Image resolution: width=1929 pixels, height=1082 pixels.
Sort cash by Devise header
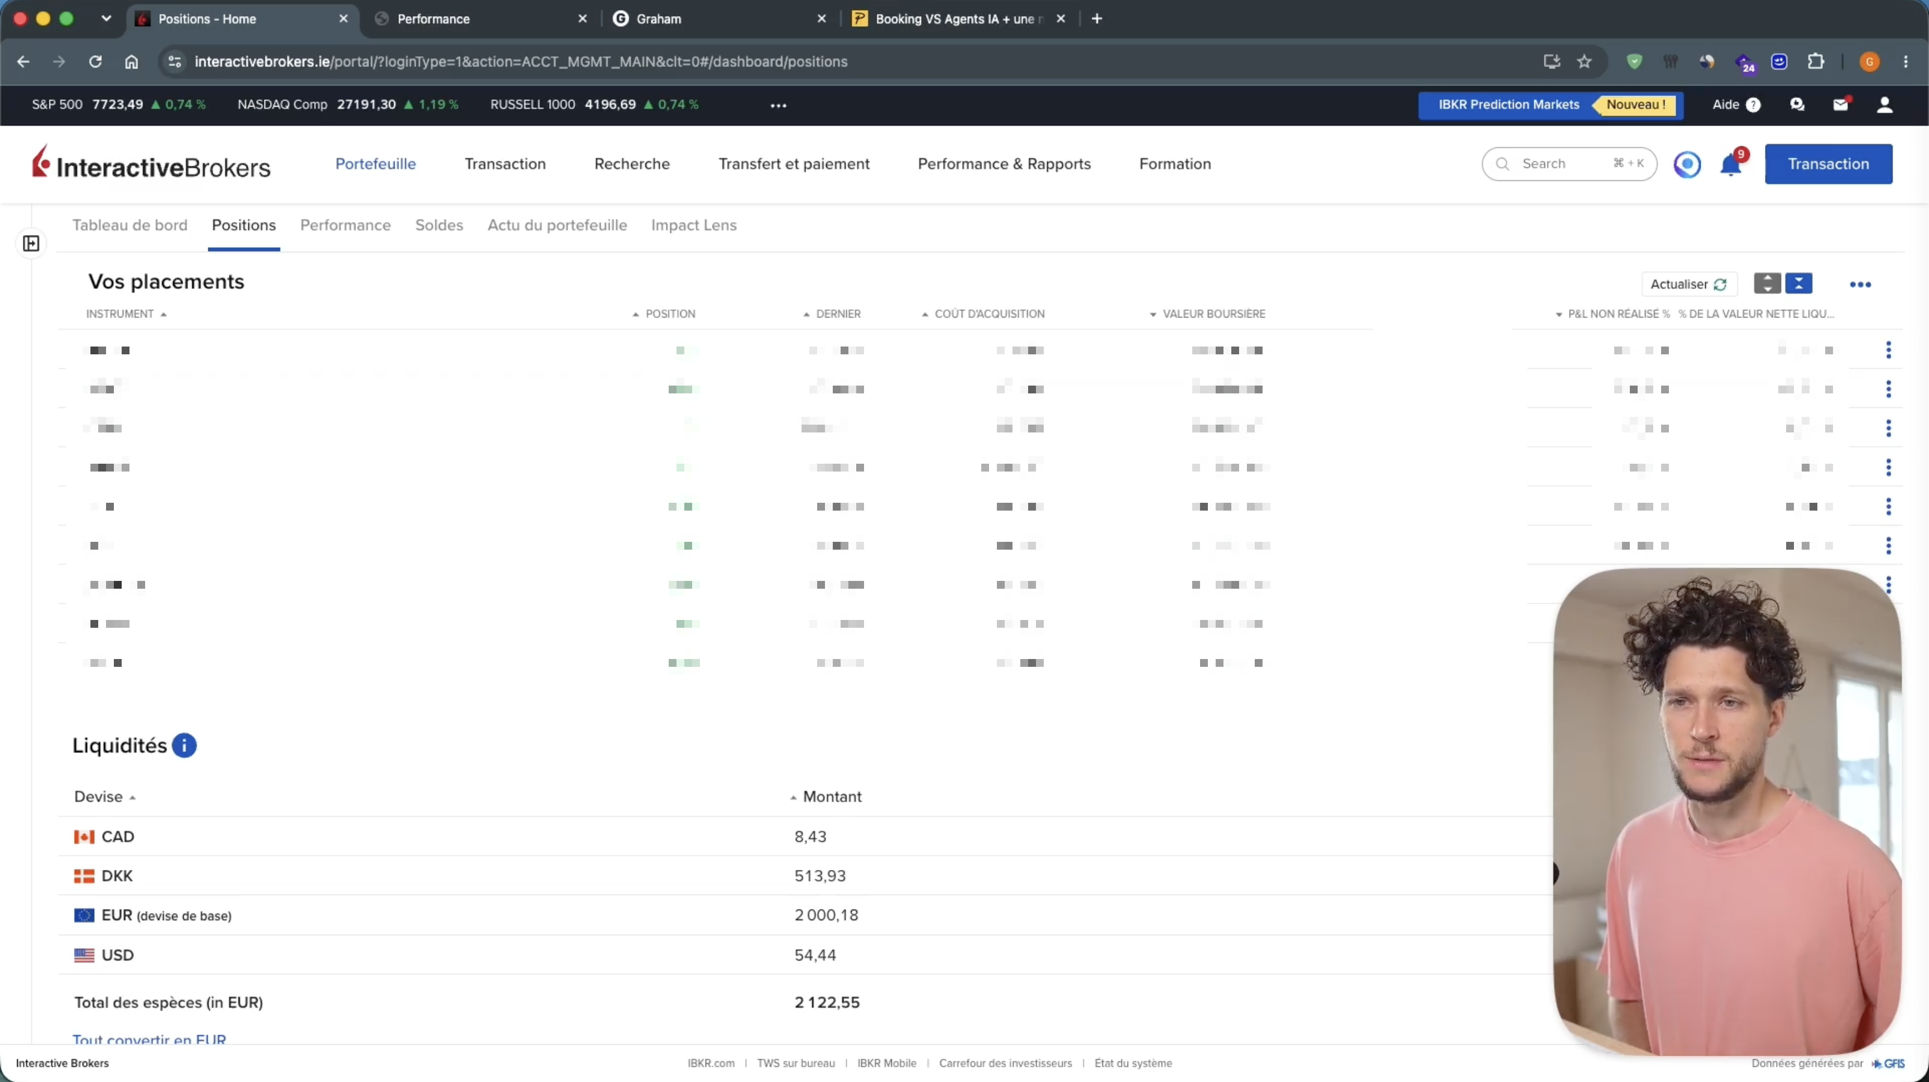pos(105,797)
